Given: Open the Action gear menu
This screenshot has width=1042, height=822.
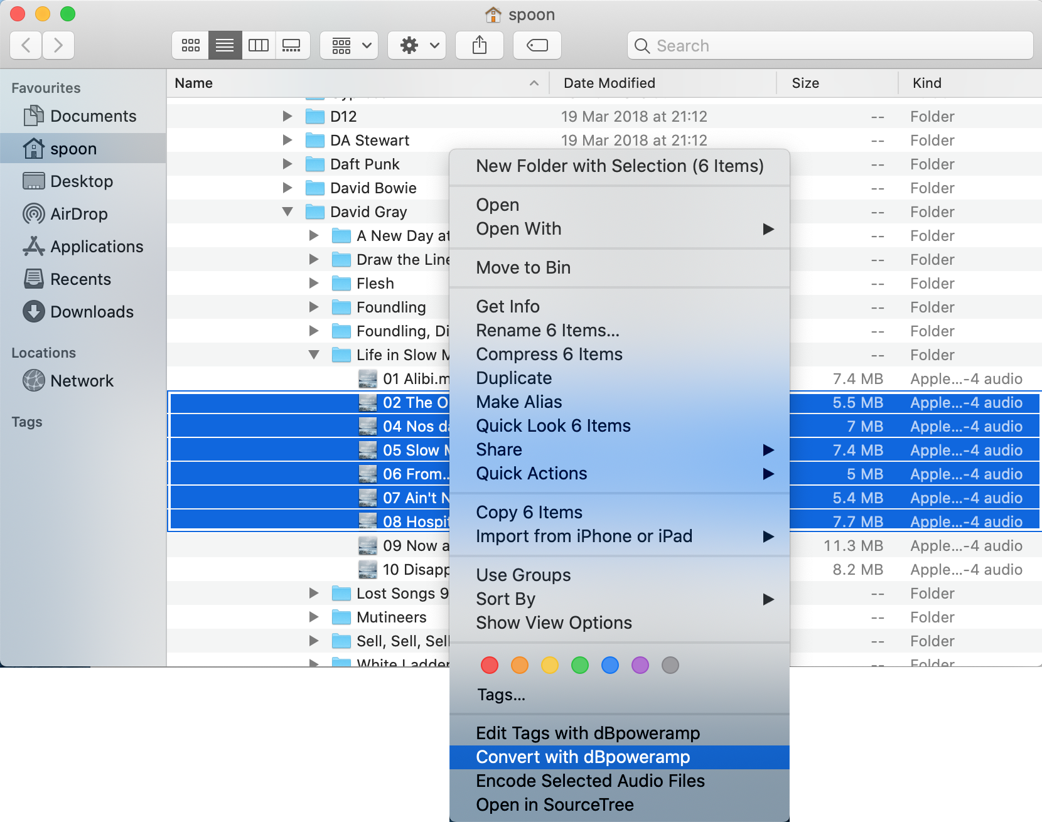Looking at the screenshot, I should (417, 45).
